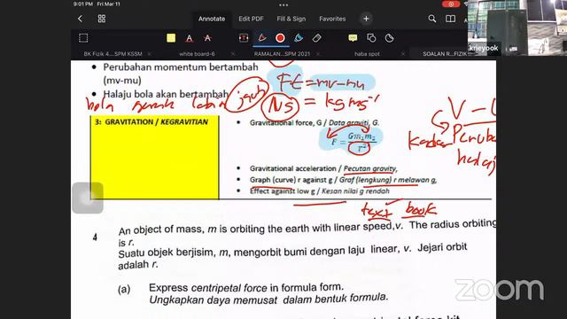Switch to the Edit PDF tab
This screenshot has width=567, height=319.
(x=251, y=19)
